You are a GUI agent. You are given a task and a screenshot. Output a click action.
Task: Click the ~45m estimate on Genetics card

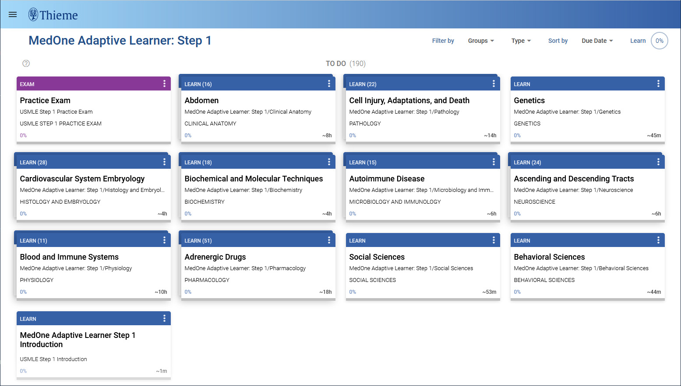coord(654,136)
